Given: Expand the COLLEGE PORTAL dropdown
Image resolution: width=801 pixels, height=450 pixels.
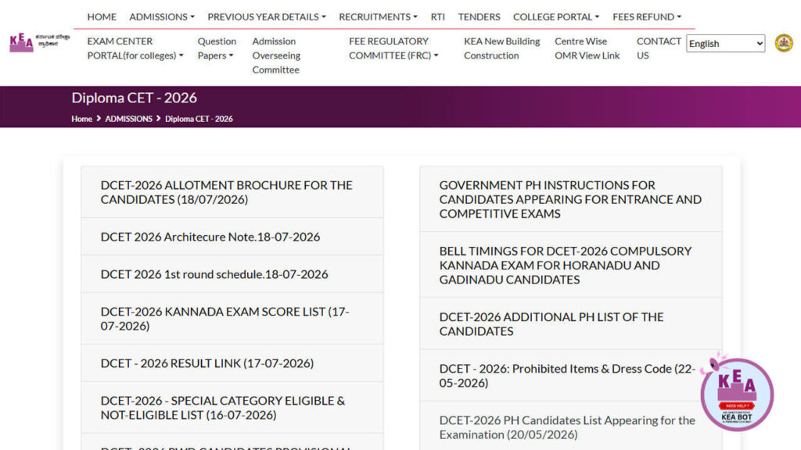Looking at the screenshot, I should (556, 17).
